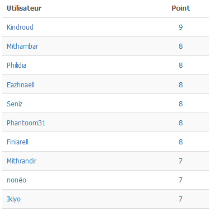The height and width of the screenshot is (211, 209).
Task: Click the Utilisateur column header
Action: coord(24,8)
